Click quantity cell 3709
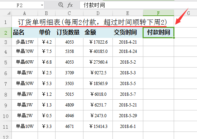 69,73
